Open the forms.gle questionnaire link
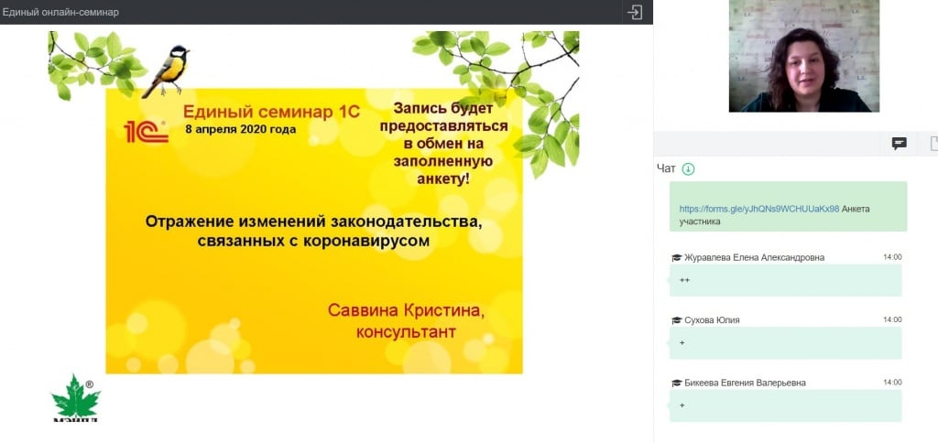The width and height of the screenshot is (938, 443). tap(759, 210)
